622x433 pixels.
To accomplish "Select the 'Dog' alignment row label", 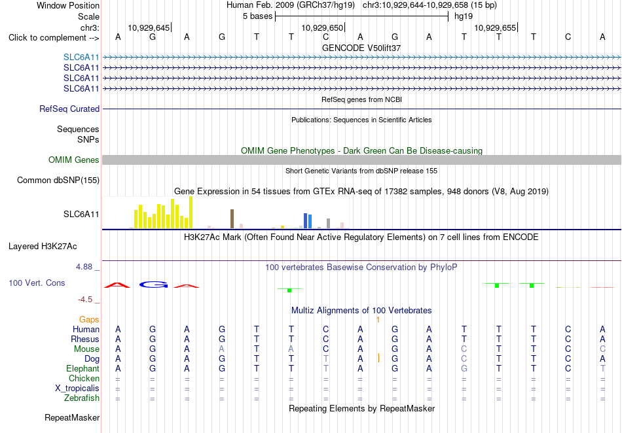I will pos(92,359).
